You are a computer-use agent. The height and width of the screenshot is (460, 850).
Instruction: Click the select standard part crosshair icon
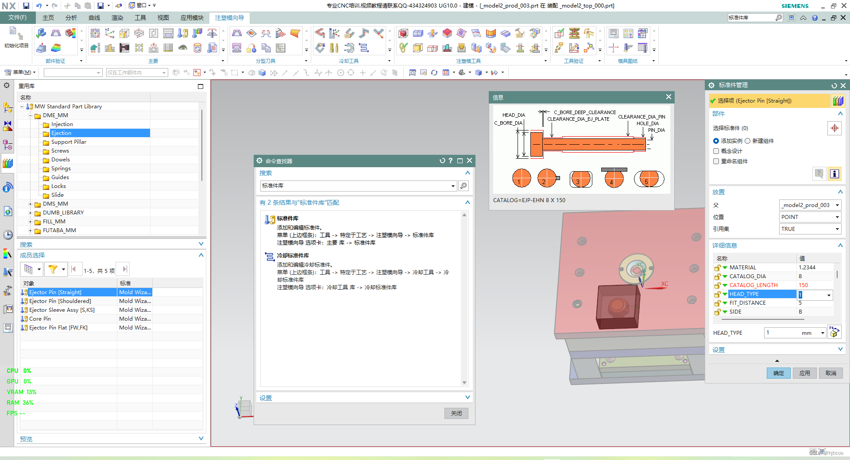[835, 128]
